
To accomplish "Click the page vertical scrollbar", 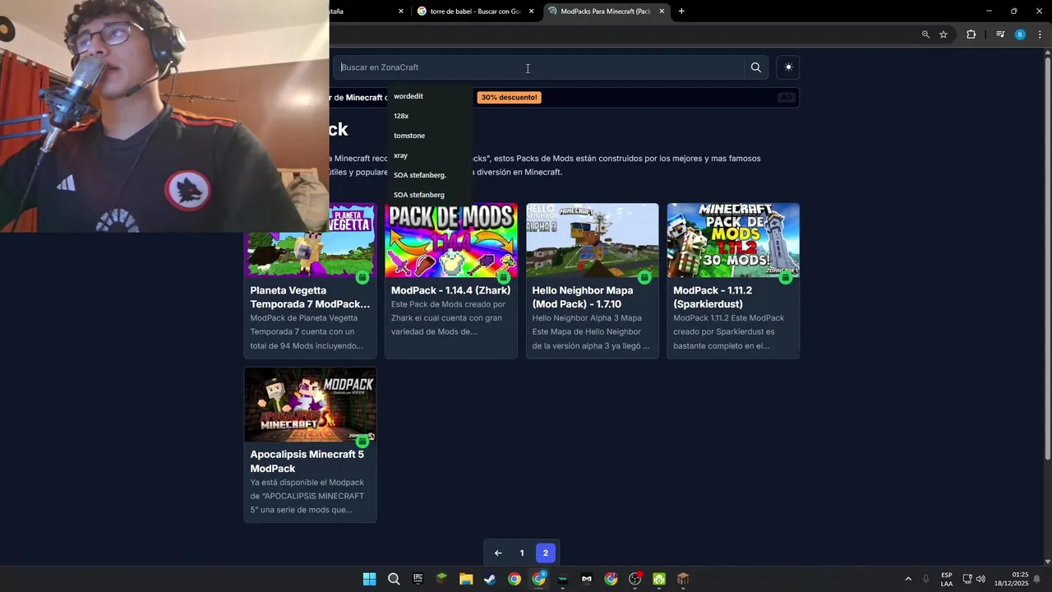I will pyautogui.click(x=1047, y=259).
